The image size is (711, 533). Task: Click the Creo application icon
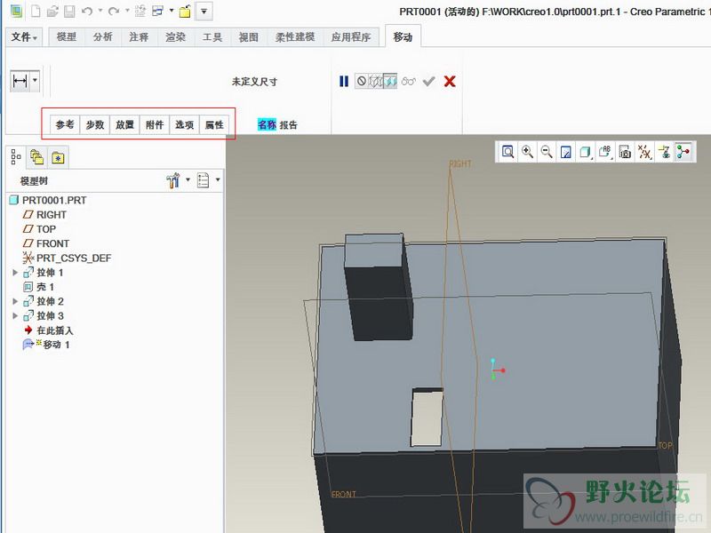tap(16, 11)
